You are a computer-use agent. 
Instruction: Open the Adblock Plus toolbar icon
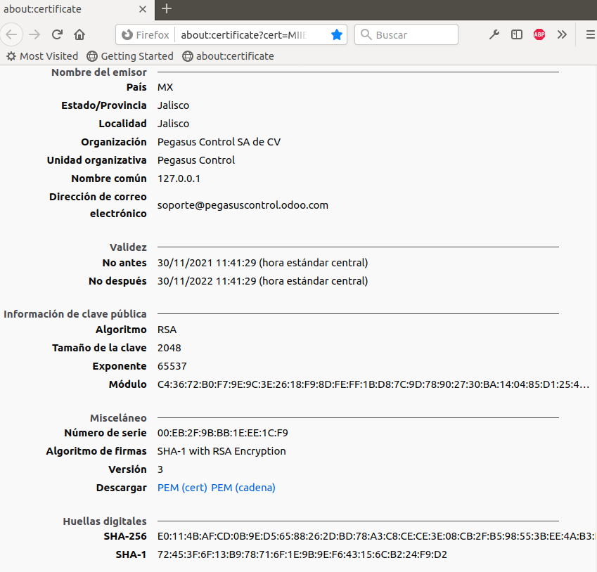coord(539,34)
